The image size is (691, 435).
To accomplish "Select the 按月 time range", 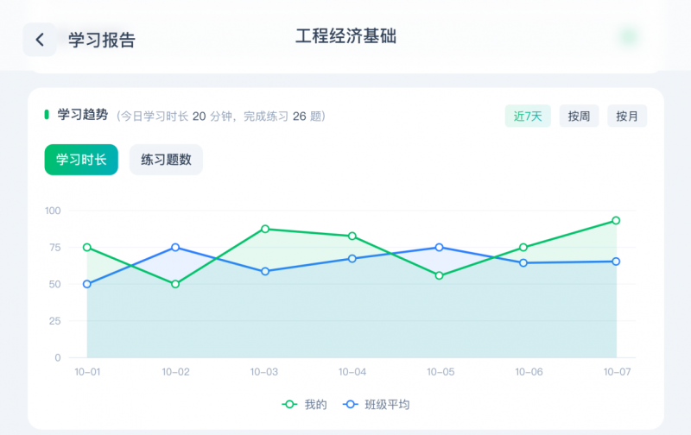I will click(x=627, y=117).
